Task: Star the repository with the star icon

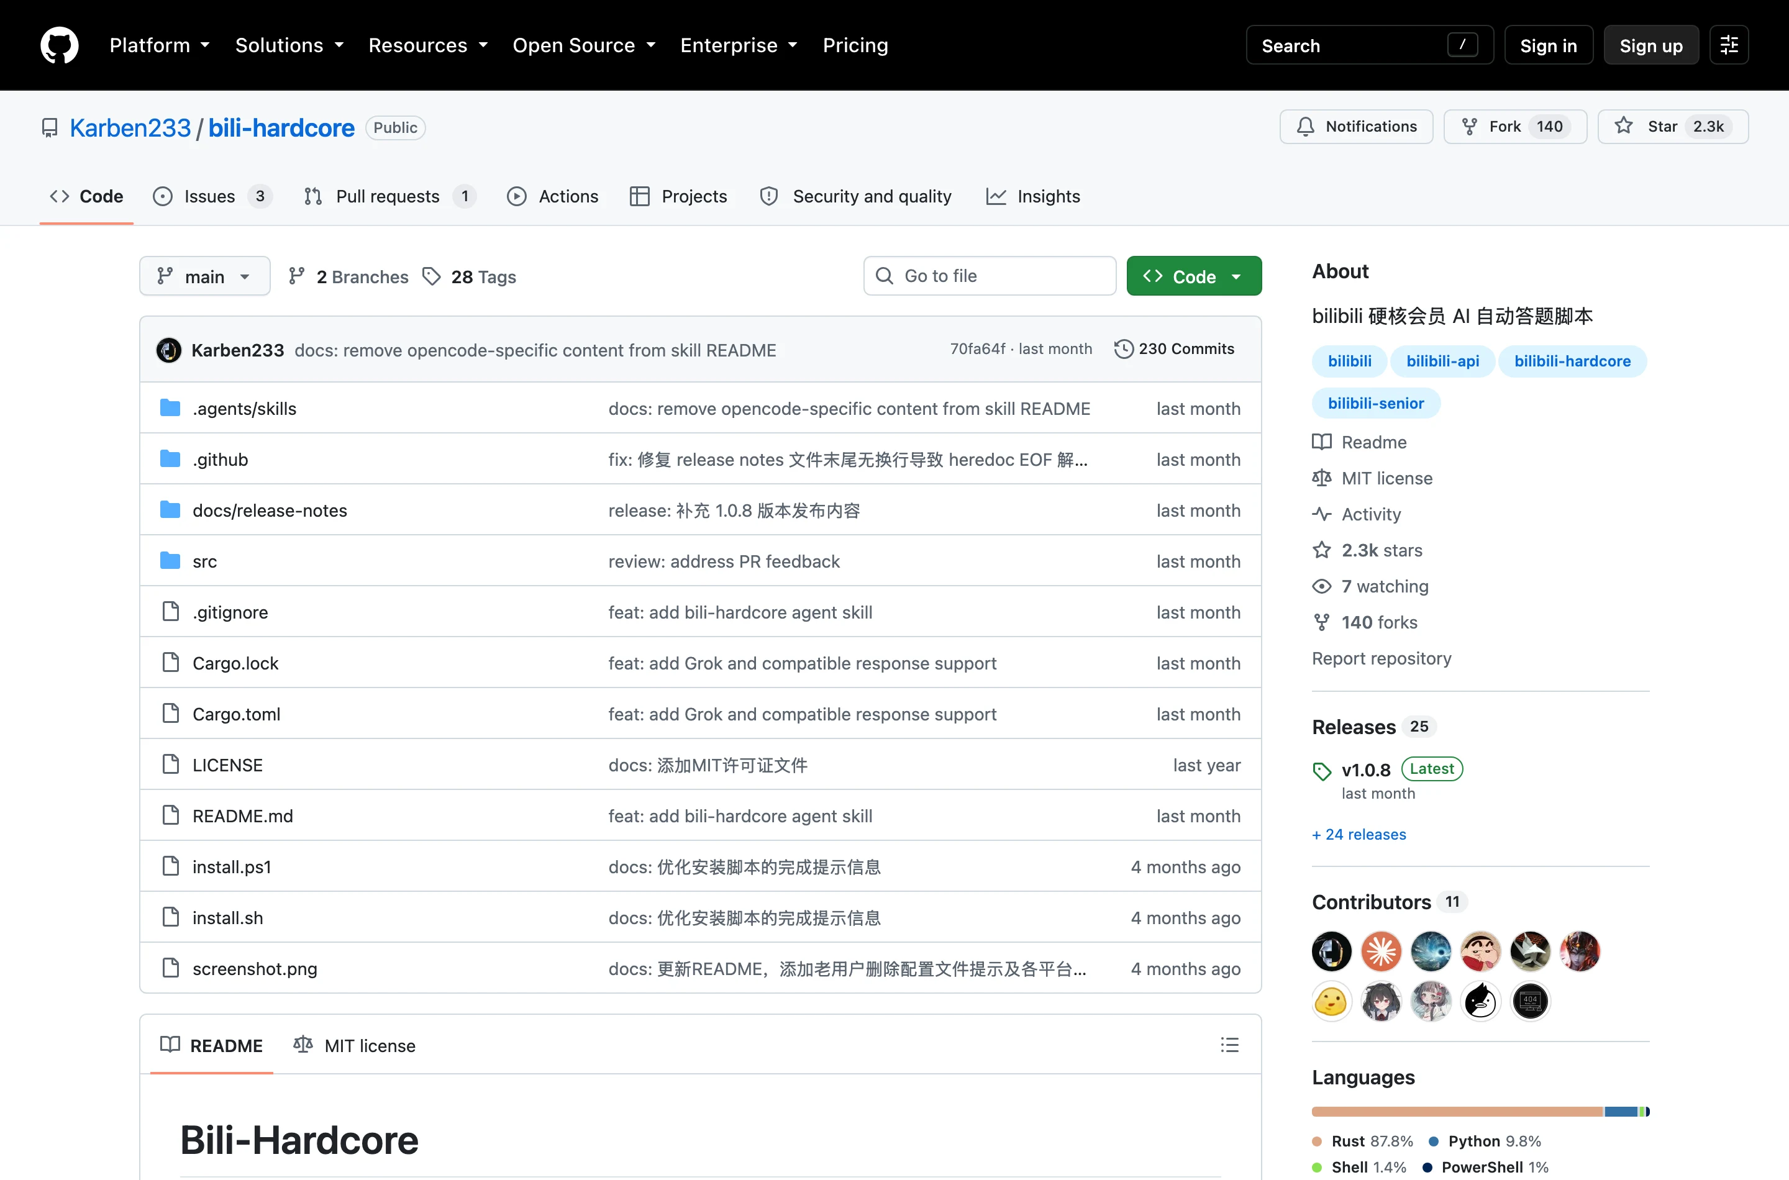Action: [x=1623, y=125]
